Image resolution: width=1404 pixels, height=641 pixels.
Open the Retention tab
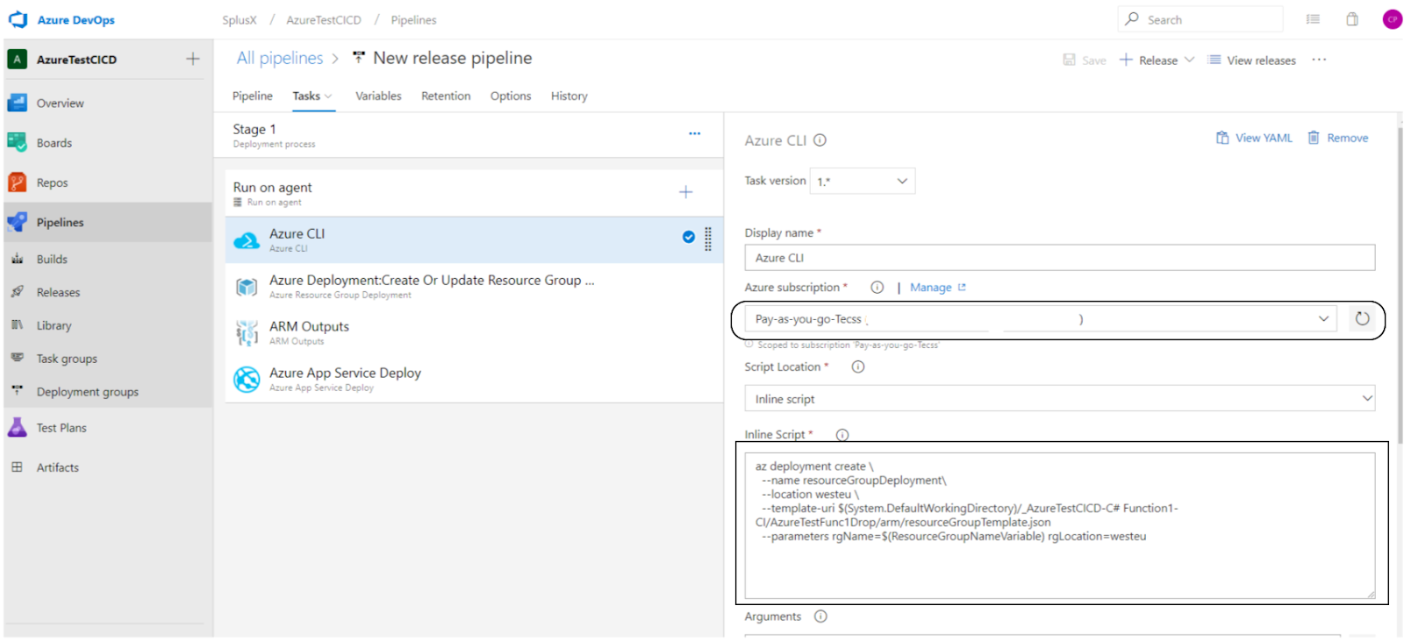click(446, 96)
